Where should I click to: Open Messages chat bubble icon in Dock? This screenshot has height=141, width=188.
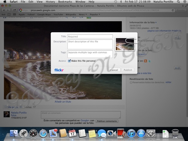[x=102, y=133]
